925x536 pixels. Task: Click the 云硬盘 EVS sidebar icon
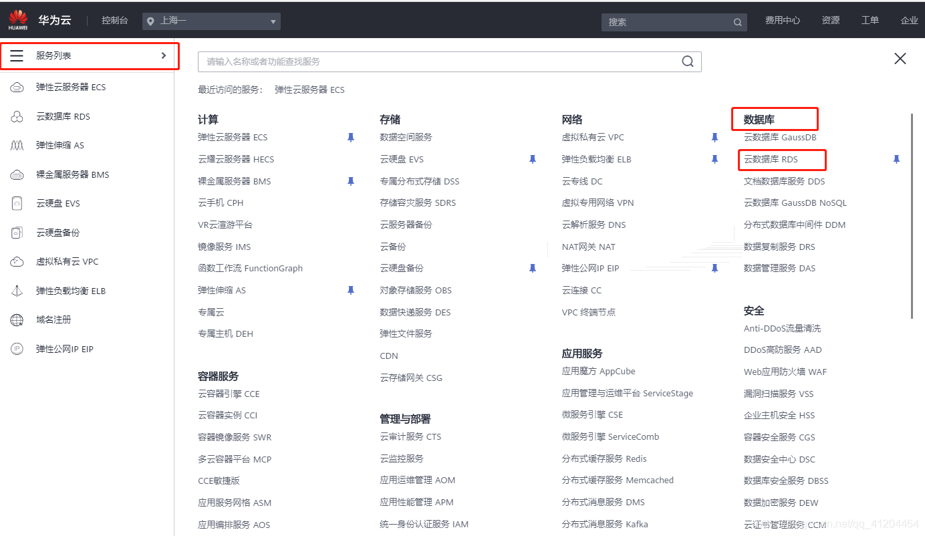[17, 203]
